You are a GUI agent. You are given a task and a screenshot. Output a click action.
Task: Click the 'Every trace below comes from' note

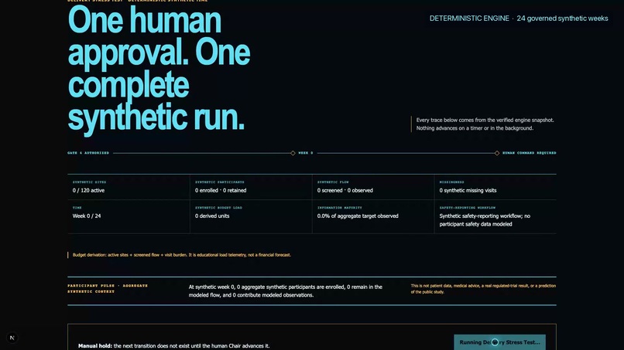(485, 124)
